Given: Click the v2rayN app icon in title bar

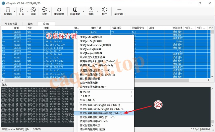Looking at the screenshot, I should 3,3.
